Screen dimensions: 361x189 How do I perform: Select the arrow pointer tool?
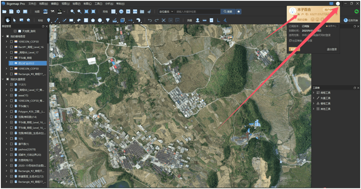[x=15, y=20]
